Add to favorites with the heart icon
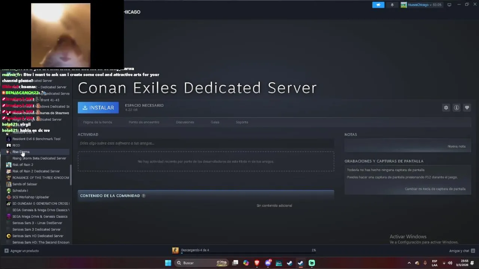The width and height of the screenshot is (479, 269). pos(467,108)
